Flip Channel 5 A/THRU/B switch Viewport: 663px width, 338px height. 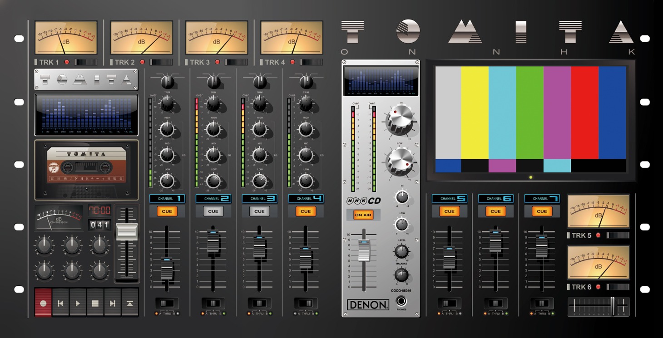tap(450, 304)
